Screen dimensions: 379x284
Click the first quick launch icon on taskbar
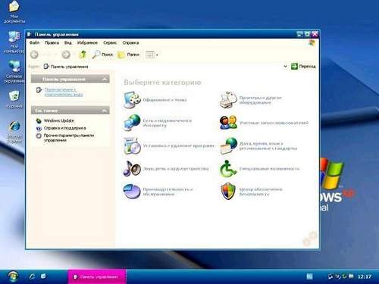click(x=32, y=276)
